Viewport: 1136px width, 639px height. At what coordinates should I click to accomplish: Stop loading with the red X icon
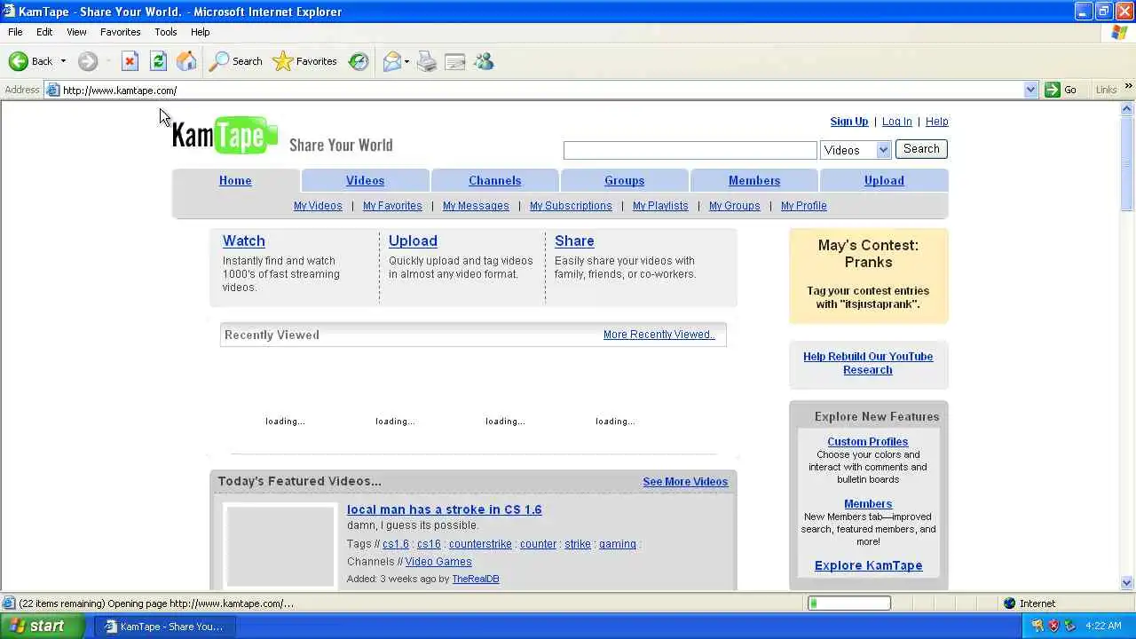click(x=130, y=61)
